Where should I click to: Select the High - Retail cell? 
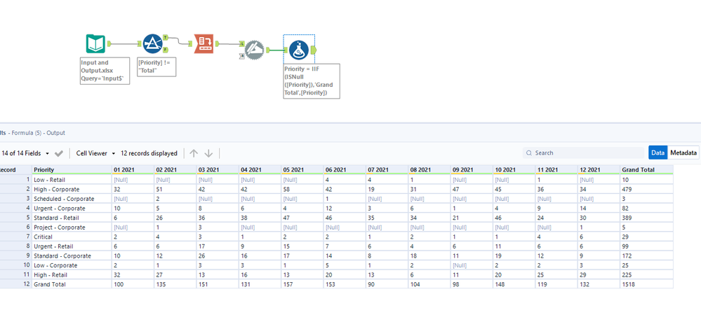(72, 274)
